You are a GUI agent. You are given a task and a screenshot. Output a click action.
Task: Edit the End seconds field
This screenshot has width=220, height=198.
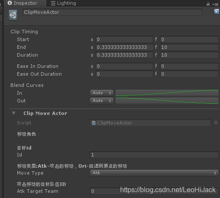tap(124, 47)
